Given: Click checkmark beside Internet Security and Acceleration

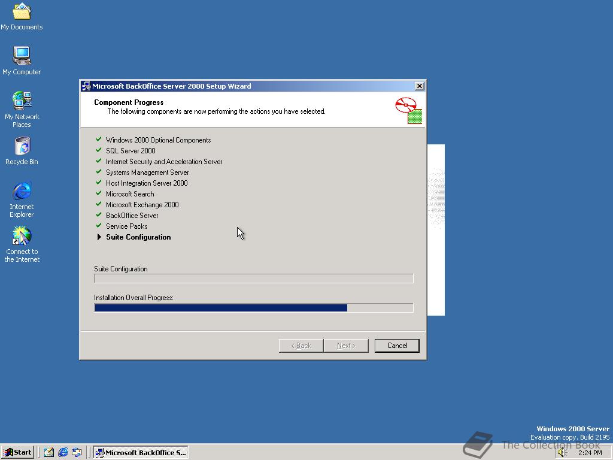Looking at the screenshot, I should (99, 161).
